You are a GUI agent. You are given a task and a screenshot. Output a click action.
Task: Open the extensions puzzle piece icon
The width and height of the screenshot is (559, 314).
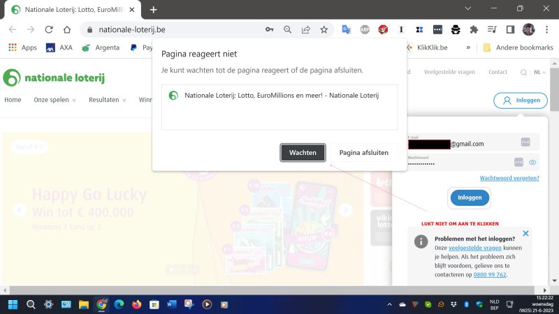[474, 30]
